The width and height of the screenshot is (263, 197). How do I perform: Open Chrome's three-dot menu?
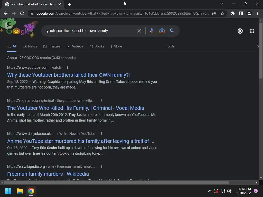point(257,13)
